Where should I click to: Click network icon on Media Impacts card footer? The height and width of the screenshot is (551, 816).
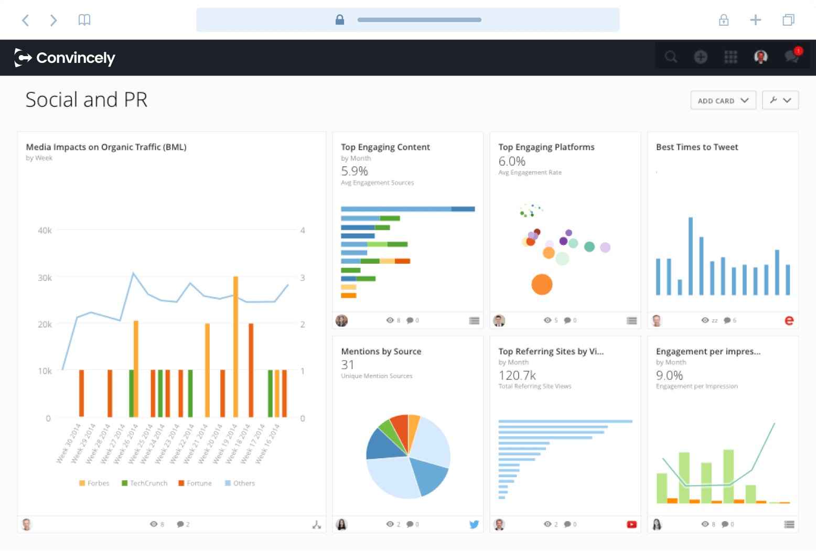click(316, 524)
